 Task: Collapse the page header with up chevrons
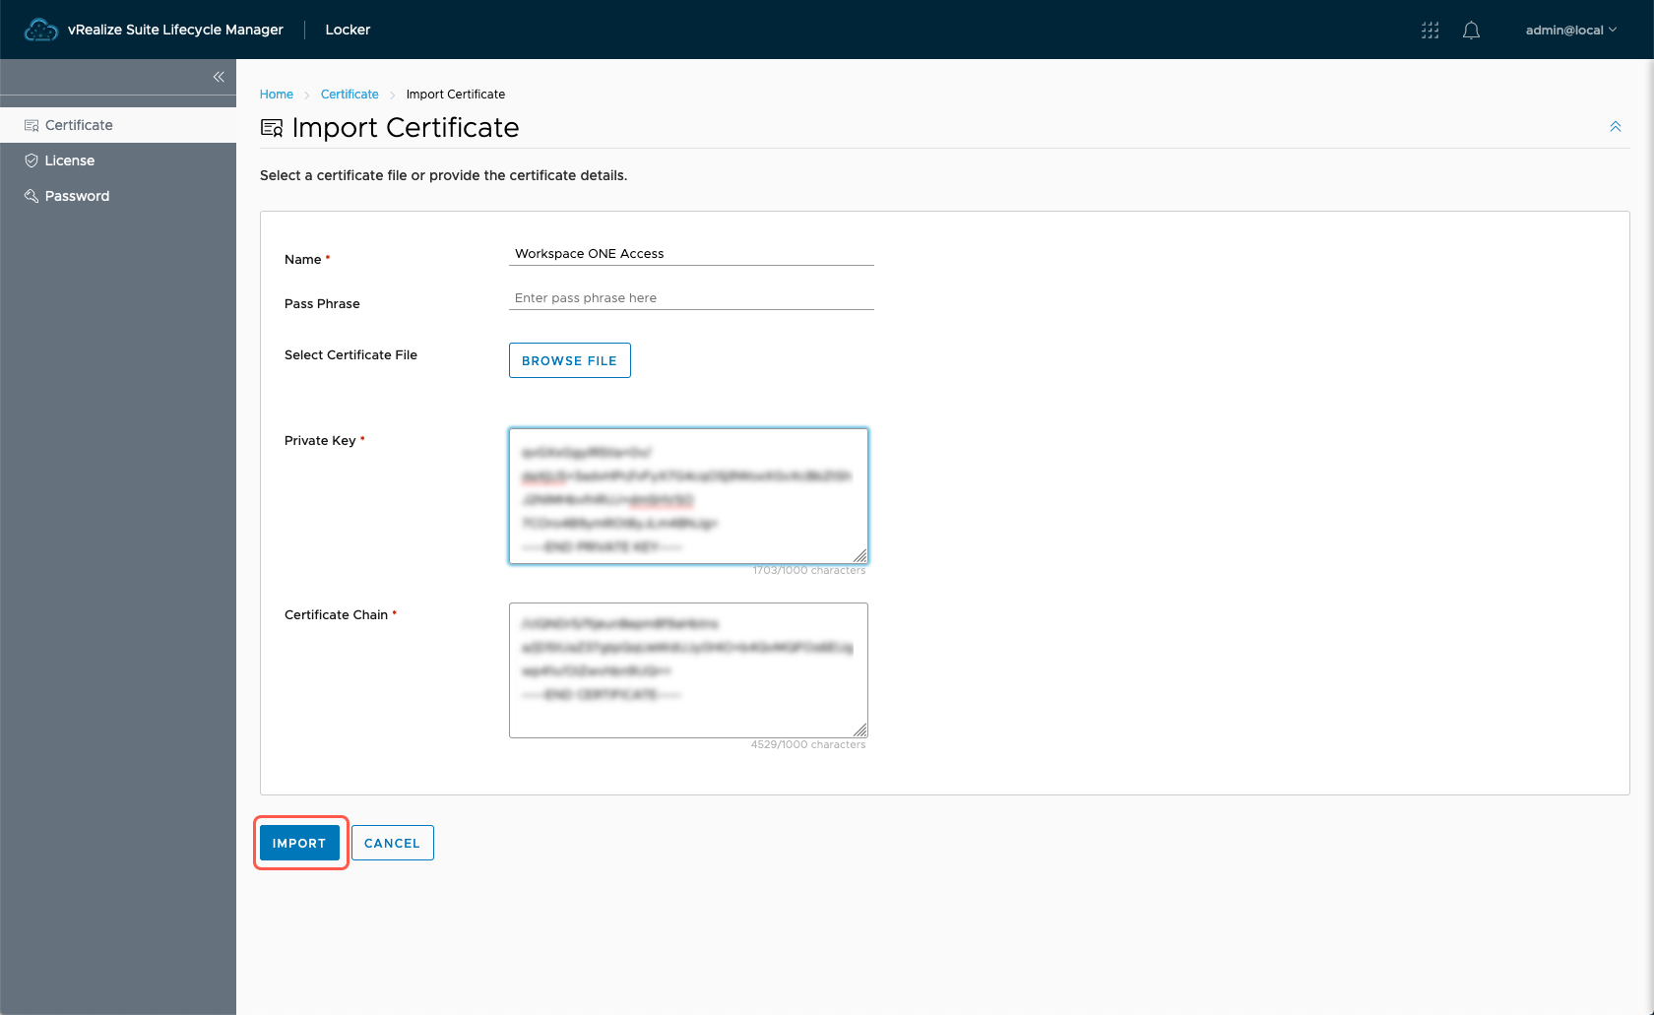point(1615,127)
